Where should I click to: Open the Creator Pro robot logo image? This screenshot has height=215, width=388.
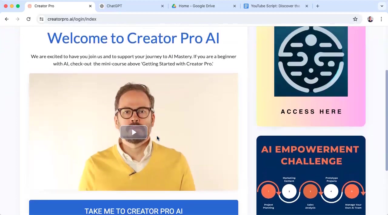(311, 61)
